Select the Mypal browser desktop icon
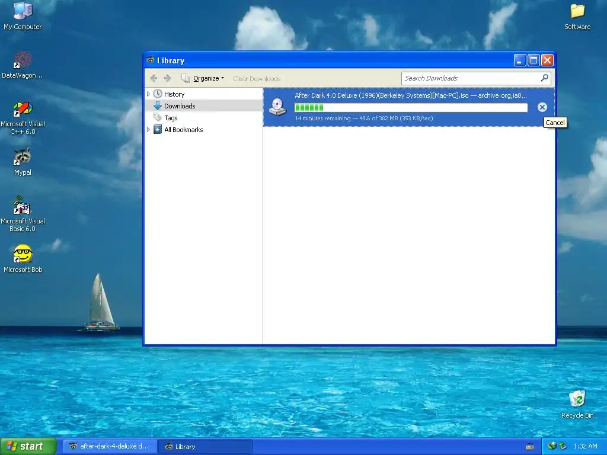Image resolution: width=607 pixels, height=455 pixels. coord(23,162)
